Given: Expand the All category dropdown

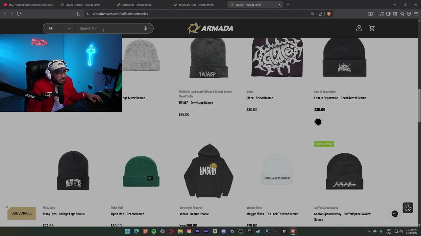Looking at the screenshot, I should (59, 28).
